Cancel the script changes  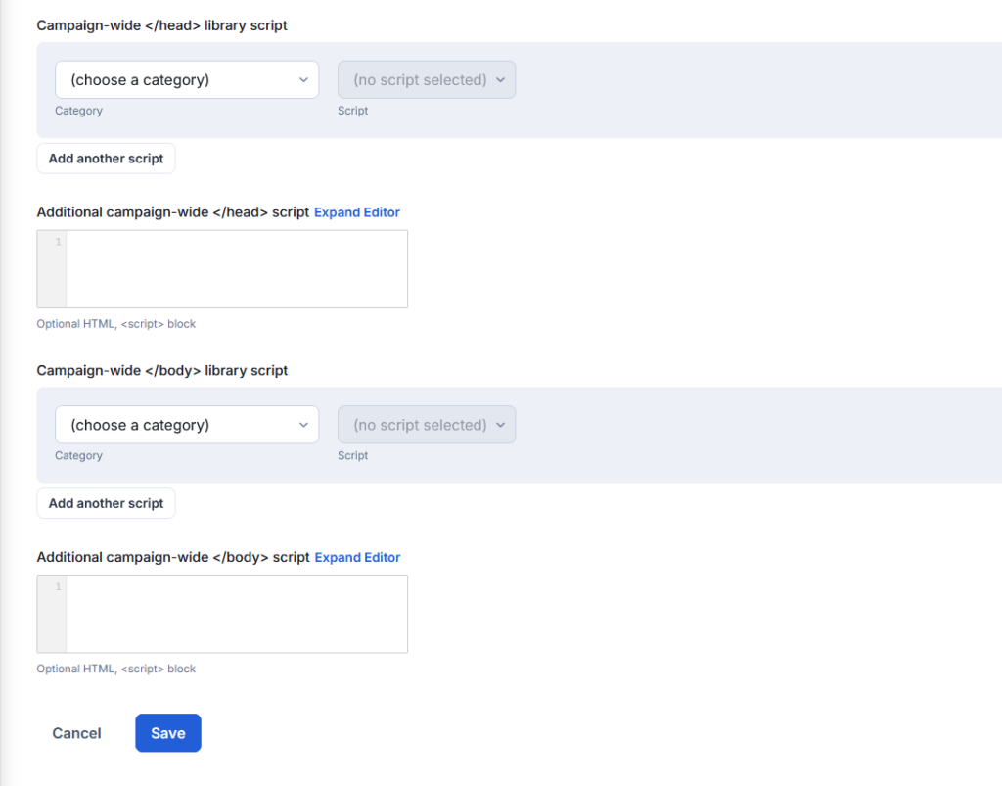coord(76,733)
